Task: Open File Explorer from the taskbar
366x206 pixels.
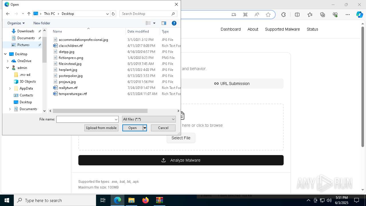Action: click(x=131, y=200)
